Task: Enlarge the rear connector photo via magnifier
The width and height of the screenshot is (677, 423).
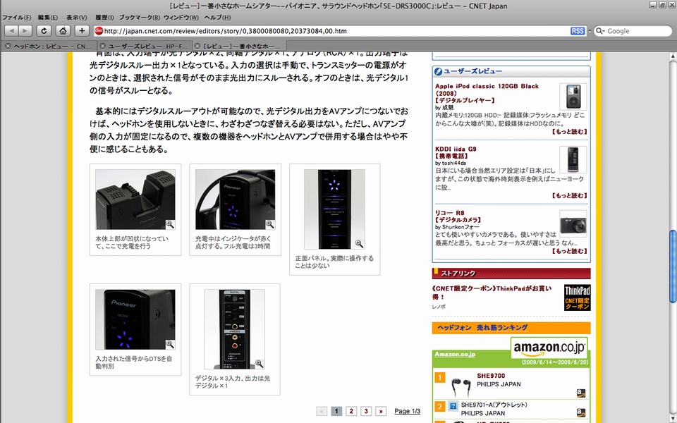Action: click(259, 364)
